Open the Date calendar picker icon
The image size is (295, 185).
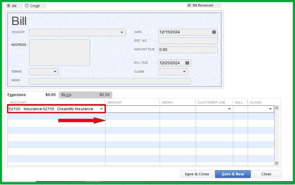click(x=214, y=32)
